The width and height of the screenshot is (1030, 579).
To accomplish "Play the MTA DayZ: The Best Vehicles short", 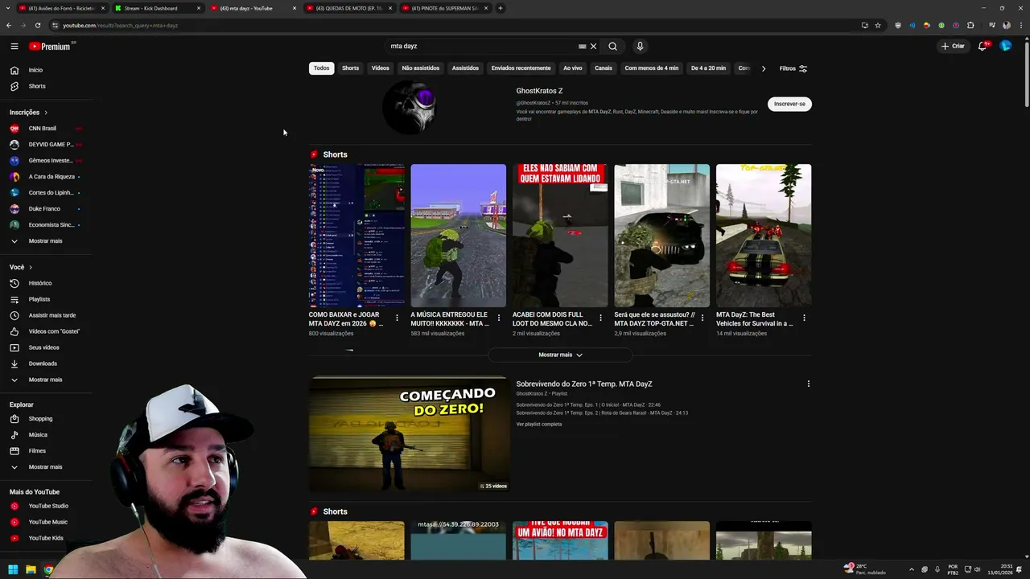I will point(764,236).
